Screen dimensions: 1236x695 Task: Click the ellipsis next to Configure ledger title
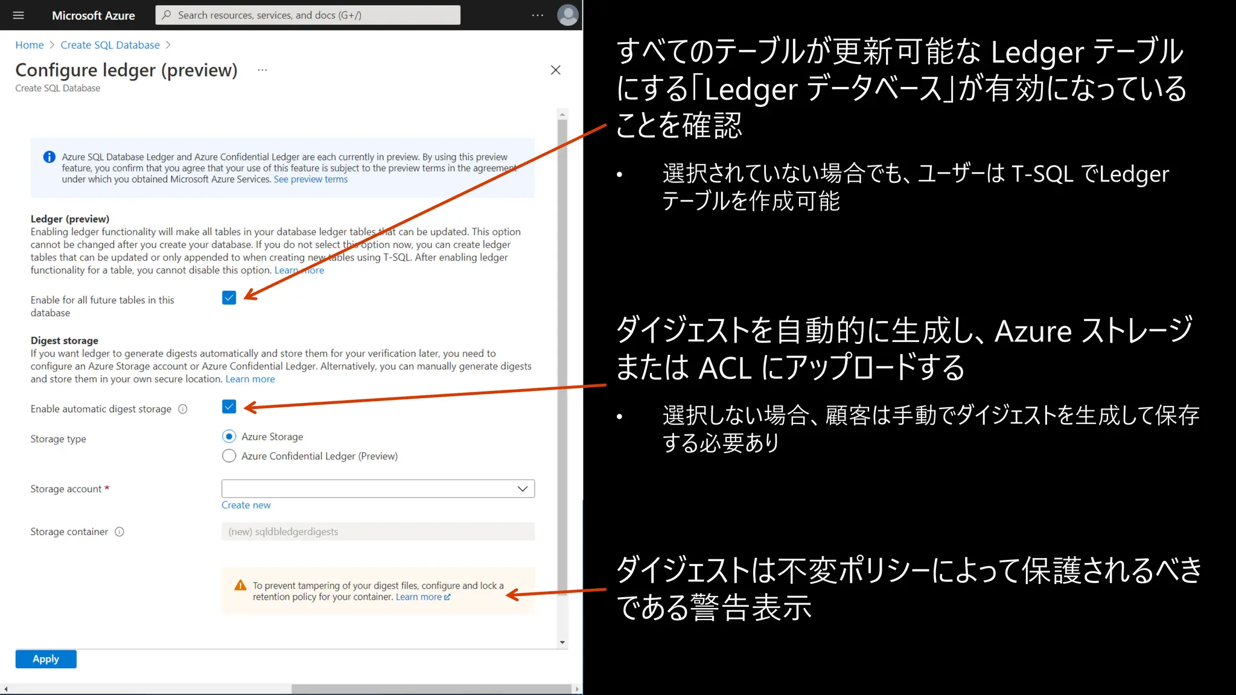[x=262, y=70]
